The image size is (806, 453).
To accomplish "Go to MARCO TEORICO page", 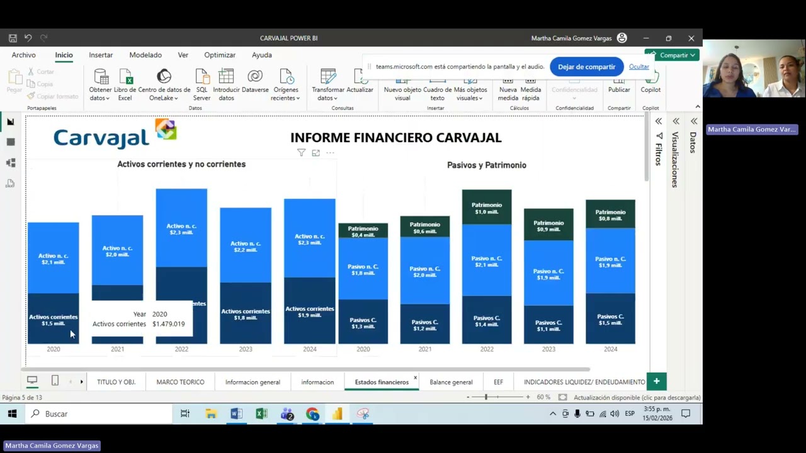I will [x=180, y=382].
